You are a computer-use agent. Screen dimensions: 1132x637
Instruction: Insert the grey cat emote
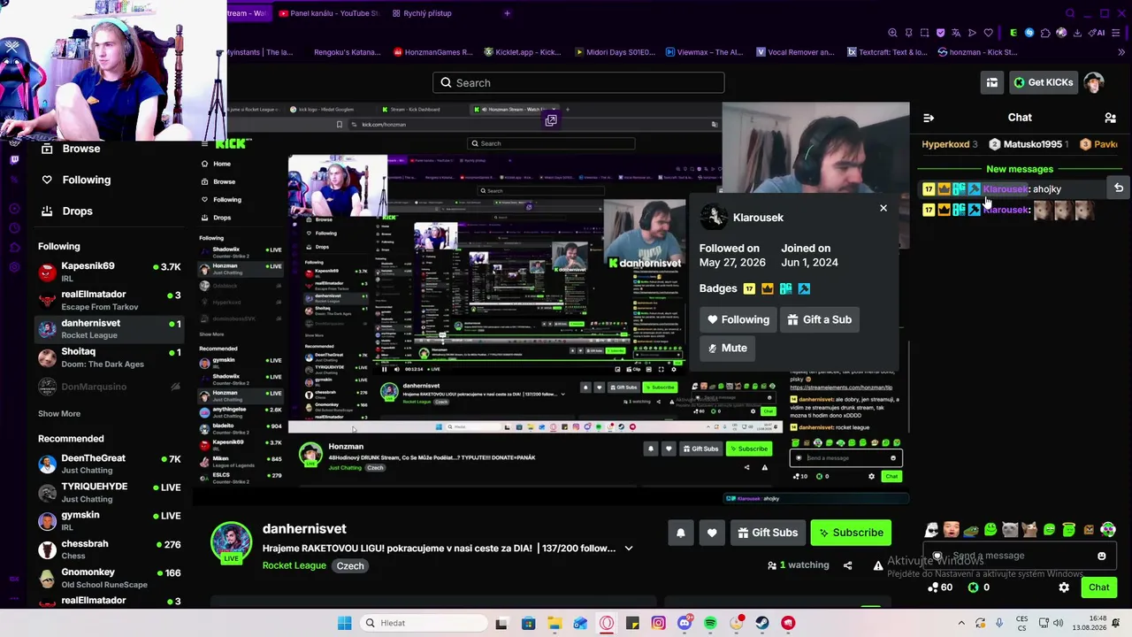pos(1010,530)
